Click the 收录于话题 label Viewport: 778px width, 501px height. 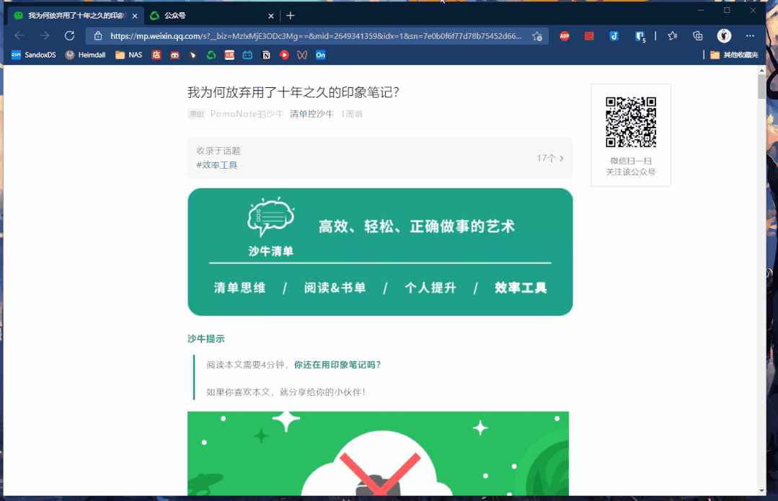218,151
